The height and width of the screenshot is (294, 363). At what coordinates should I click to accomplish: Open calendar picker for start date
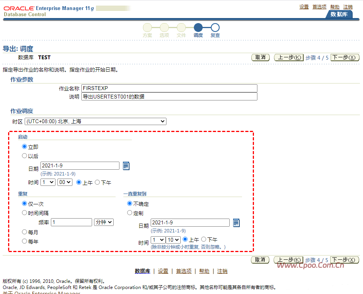click(126, 166)
